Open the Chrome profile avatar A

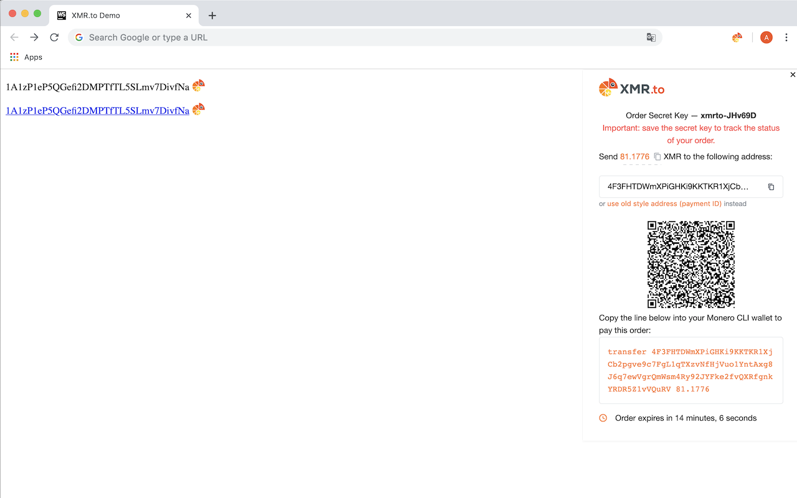pyautogui.click(x=766, y=37)
